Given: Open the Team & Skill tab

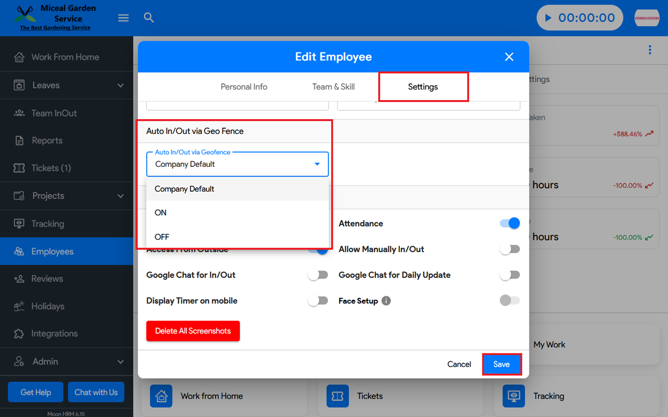Looking at the screenshot, I should [x=333, y=87].
